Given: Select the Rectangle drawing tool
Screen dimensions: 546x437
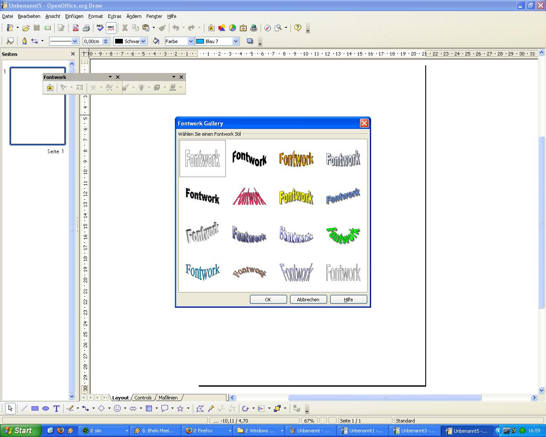Looking at the screenshot, I should tap(35, 408).
